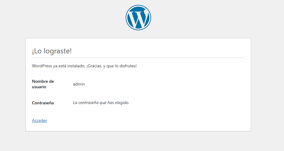284x151 pixels.
Task: Click the word "usuario" in the username label
Action: (39, 87)
